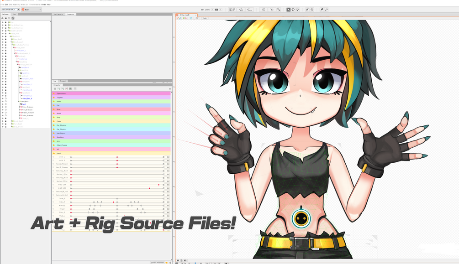Expand the Hair Phyics parameter folder

point(53,133)
